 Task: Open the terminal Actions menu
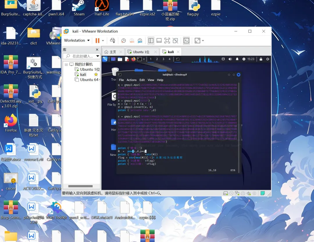click(132, 80)
